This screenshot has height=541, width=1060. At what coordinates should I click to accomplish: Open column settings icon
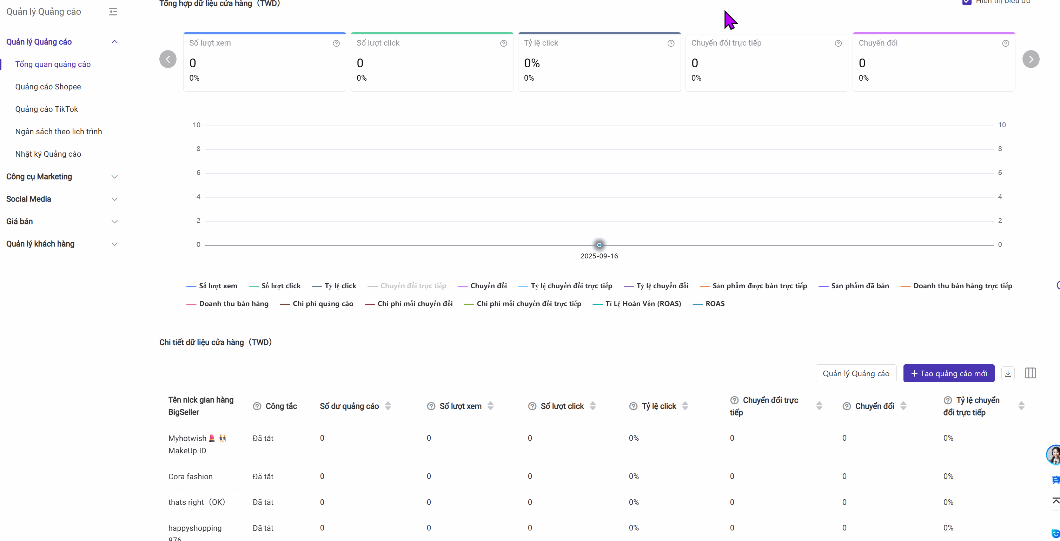click(x=1031, y=373)
